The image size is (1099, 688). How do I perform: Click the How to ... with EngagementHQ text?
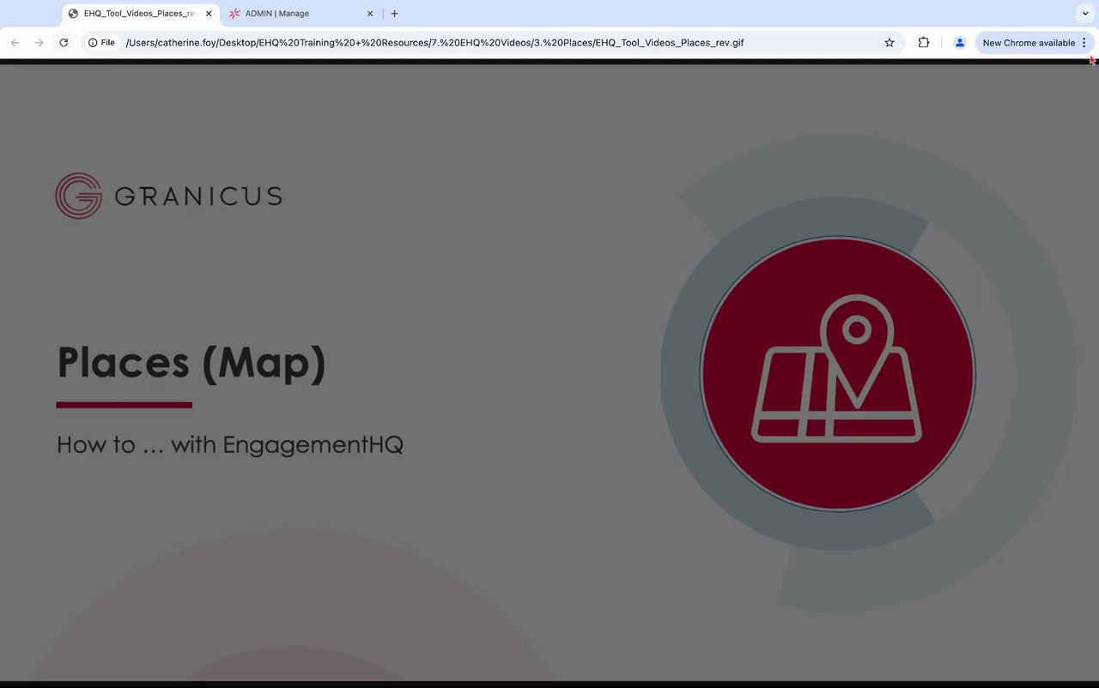230,444
